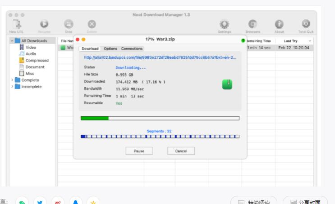Screen dimensions: 335x204
Task: Expand the Incomplete folder chevron
Action: (x=12, y=86)
